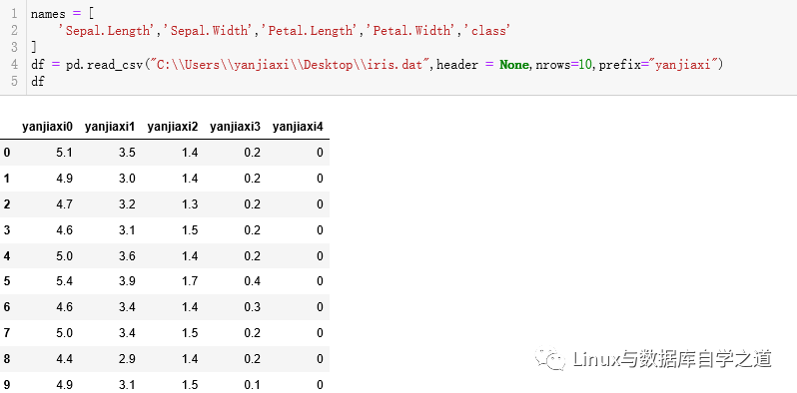The image size is (797, 393).
Task: Select the 1.7 value in row 5
Action: click(190, 281)
